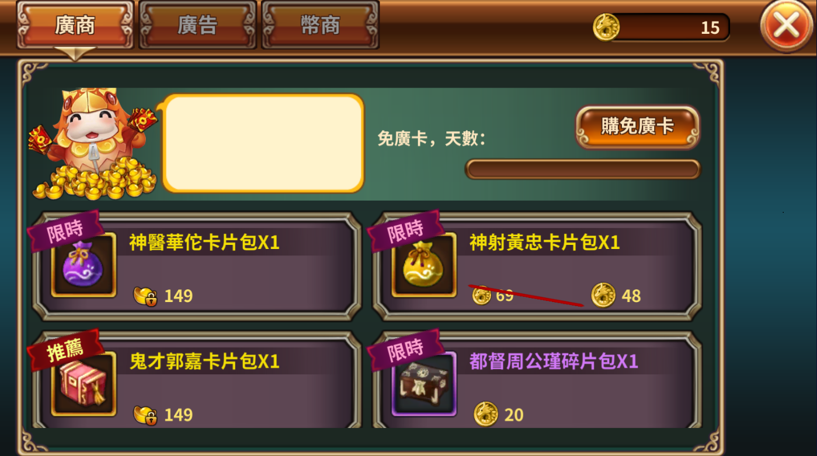The height and width of the screenshot is (456, 817).
Task: Tap the gold coin icon next to 20
Action: pos(486,414)
